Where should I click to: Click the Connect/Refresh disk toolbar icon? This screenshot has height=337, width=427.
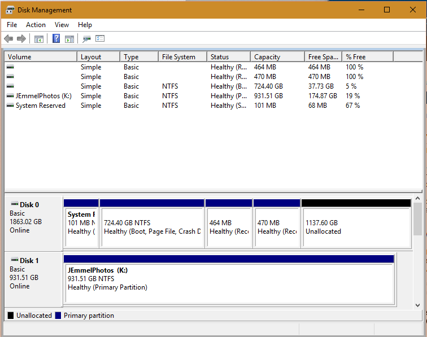(86, 39)
